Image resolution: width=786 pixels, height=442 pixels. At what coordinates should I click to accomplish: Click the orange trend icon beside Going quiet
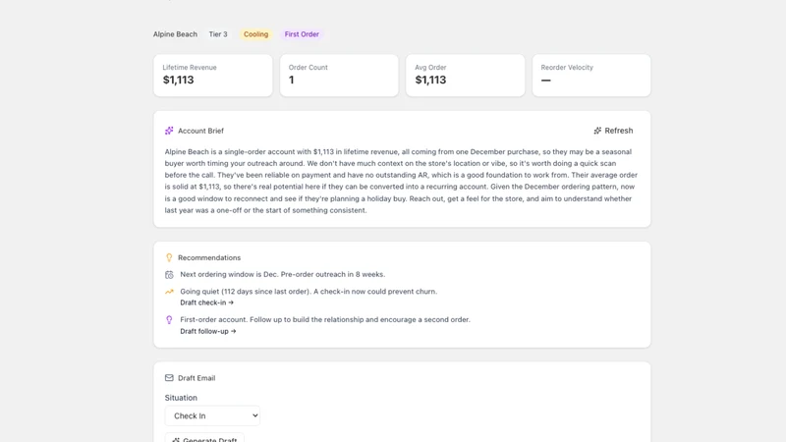[x=169, y=291]
